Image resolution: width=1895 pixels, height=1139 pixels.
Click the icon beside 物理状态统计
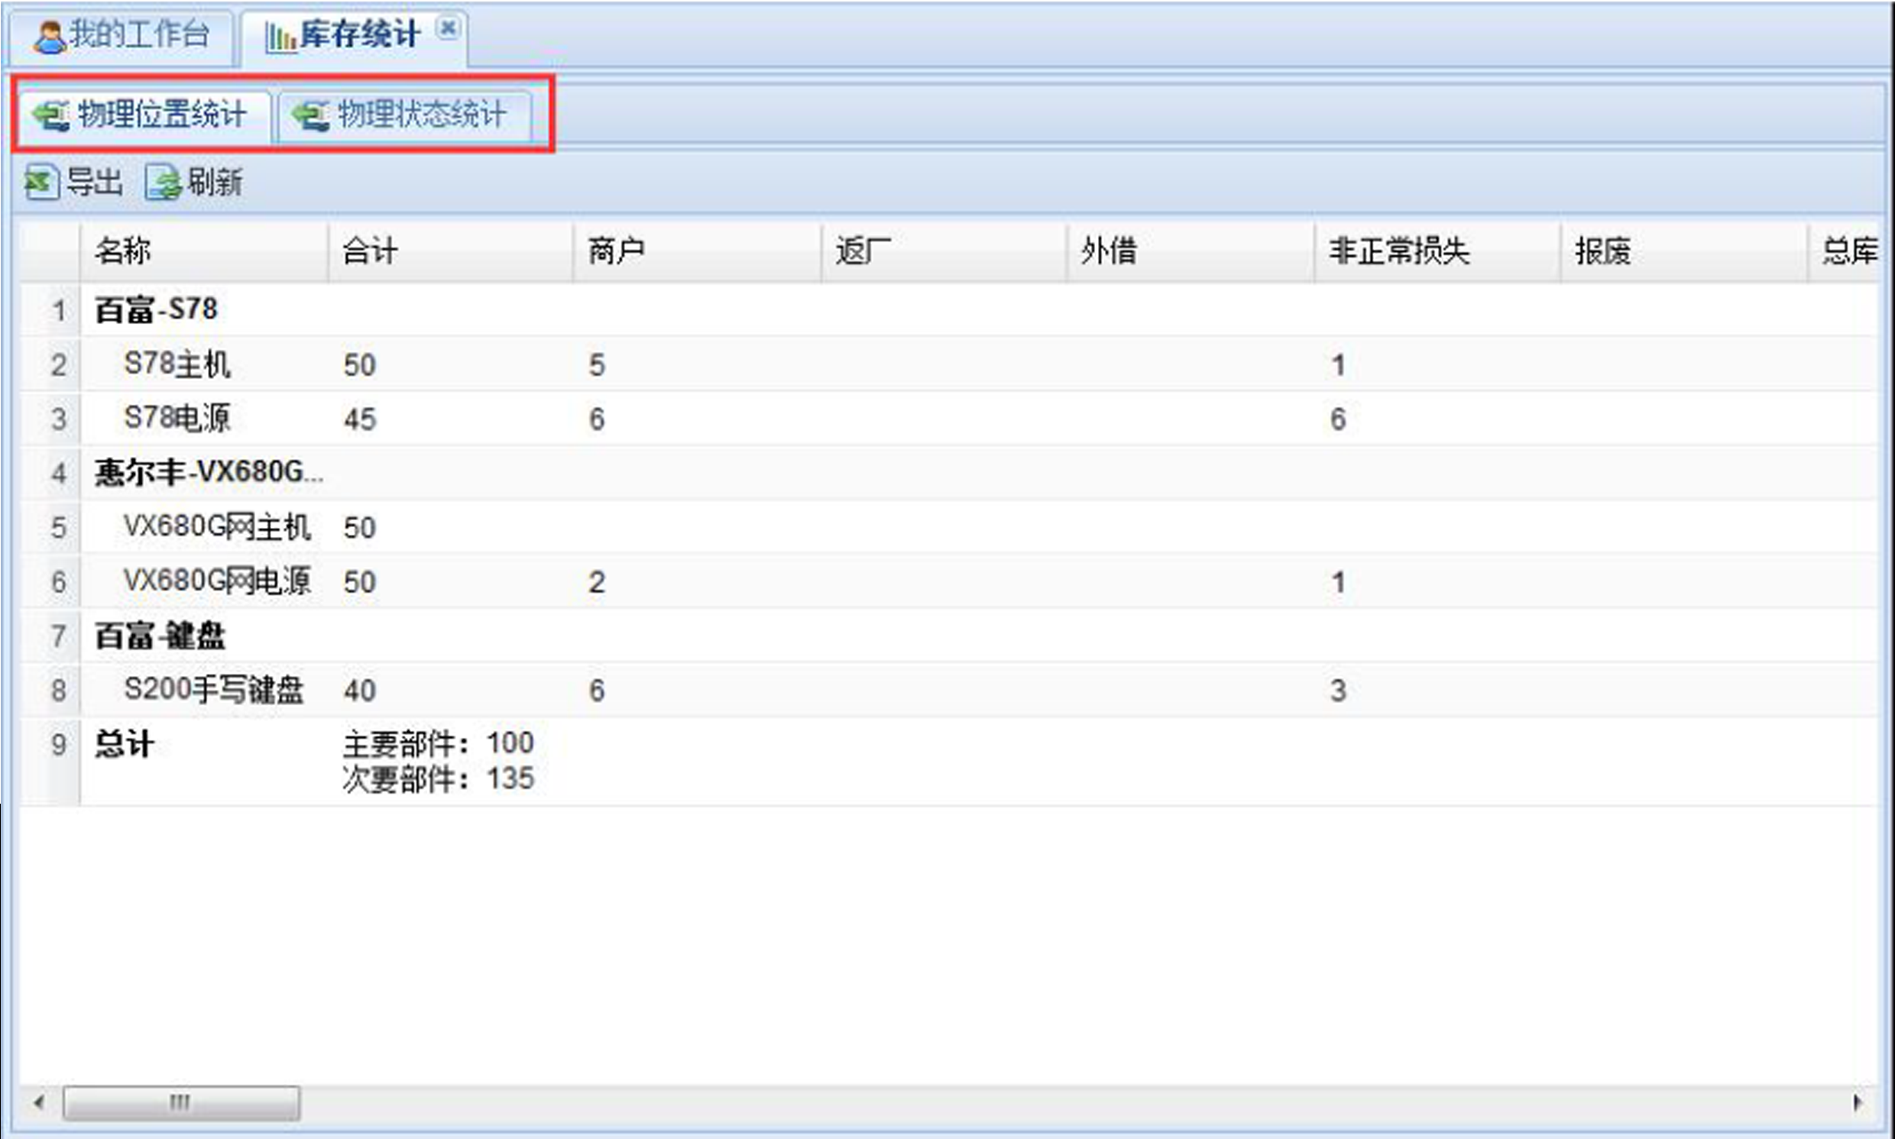311,116
